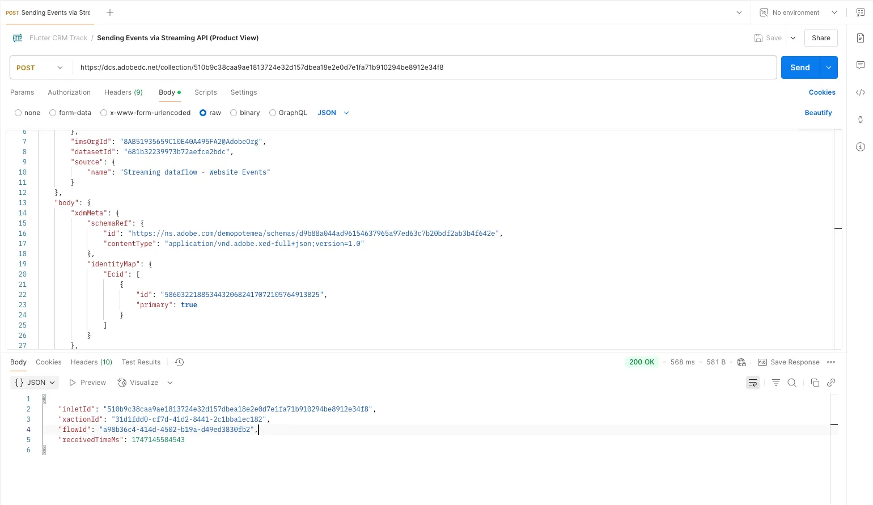This screenshot has width=873, height=505.
Task: Click the "datasetId" line in request body
Action: (x=152, y=152)
